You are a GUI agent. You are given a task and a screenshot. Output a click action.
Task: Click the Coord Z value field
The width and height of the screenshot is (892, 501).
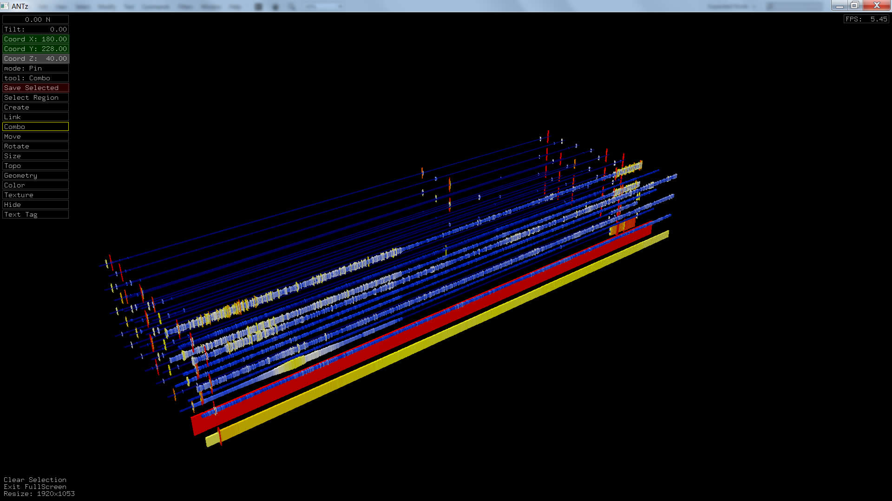(x=35, y=58)
